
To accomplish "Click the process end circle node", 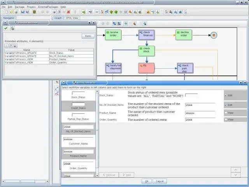I will click(214, 35).
